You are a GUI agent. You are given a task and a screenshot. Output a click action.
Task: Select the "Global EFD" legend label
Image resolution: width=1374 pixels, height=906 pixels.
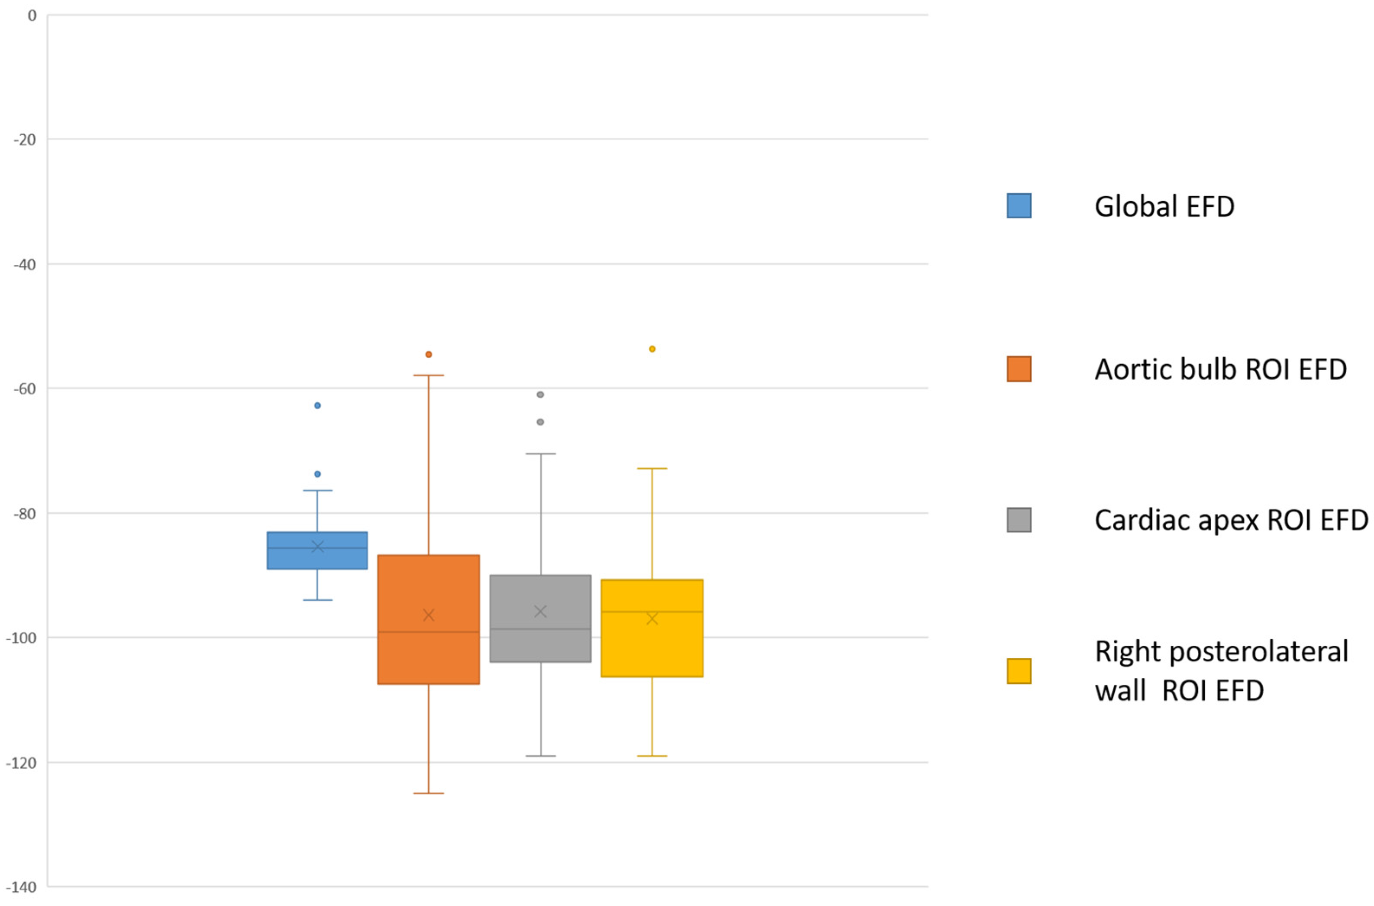tap(1164, 206)
